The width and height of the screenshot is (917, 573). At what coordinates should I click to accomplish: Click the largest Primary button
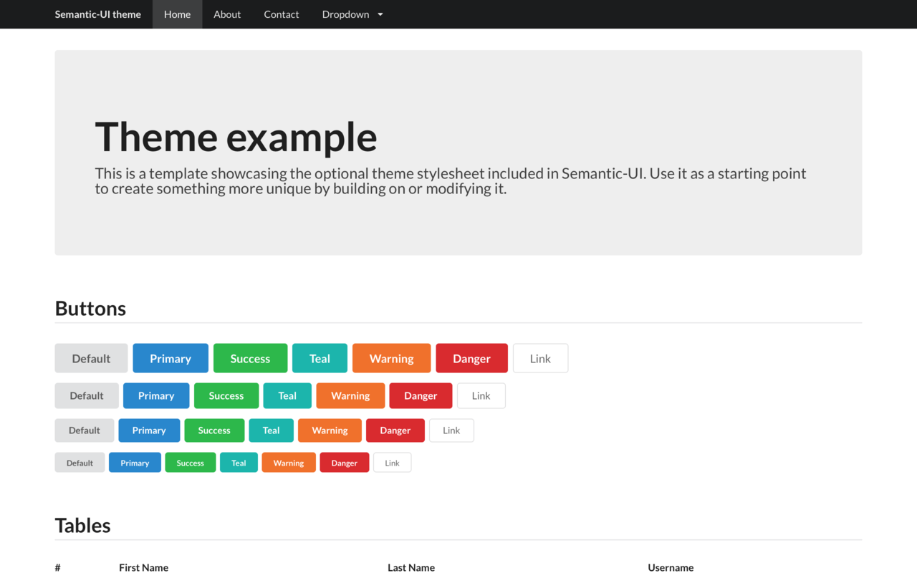[x=171, y=358]
